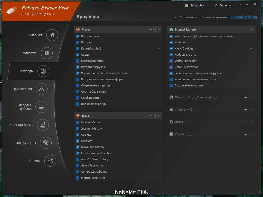Image resolution: width=263 pixels, height=197 pixels.
Task: Check Metrics Temp Files checkbox
Action: 78,178
